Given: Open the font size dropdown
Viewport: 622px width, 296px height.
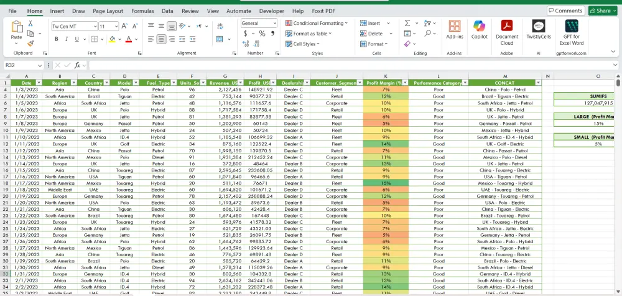Looking at the screenshot, I should click(x=116, y=27).
